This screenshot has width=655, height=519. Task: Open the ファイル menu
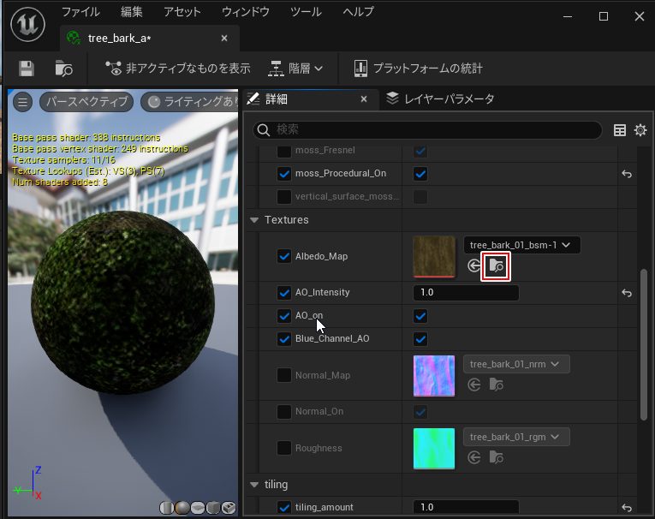click(80, 12)
